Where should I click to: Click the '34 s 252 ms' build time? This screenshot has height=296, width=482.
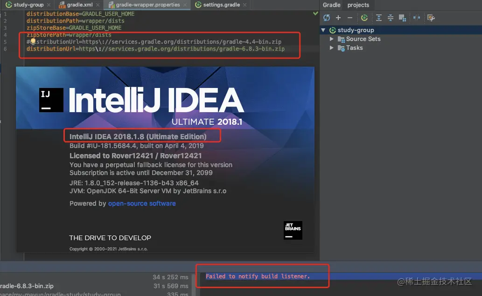(x=170, y=277)
